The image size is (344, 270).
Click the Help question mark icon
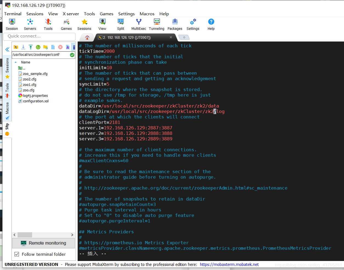click(211, 24)
